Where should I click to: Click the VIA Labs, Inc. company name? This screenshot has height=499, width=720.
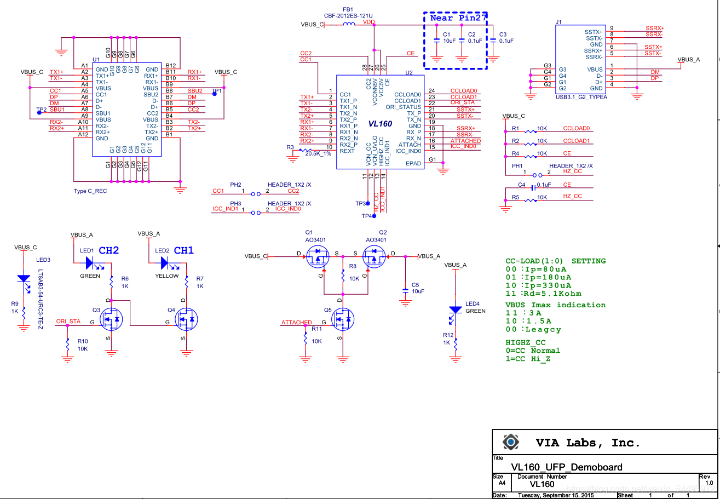click(587, 443)
